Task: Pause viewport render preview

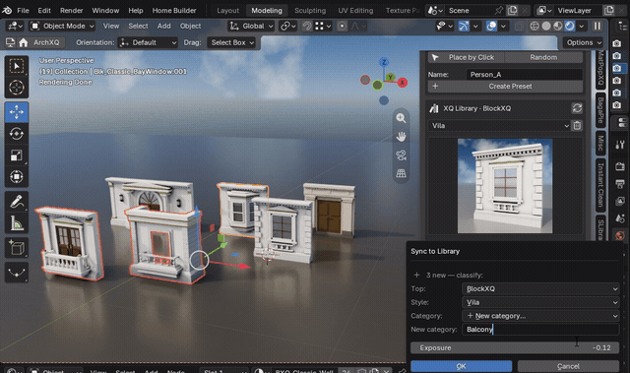Action: [598, 27]
